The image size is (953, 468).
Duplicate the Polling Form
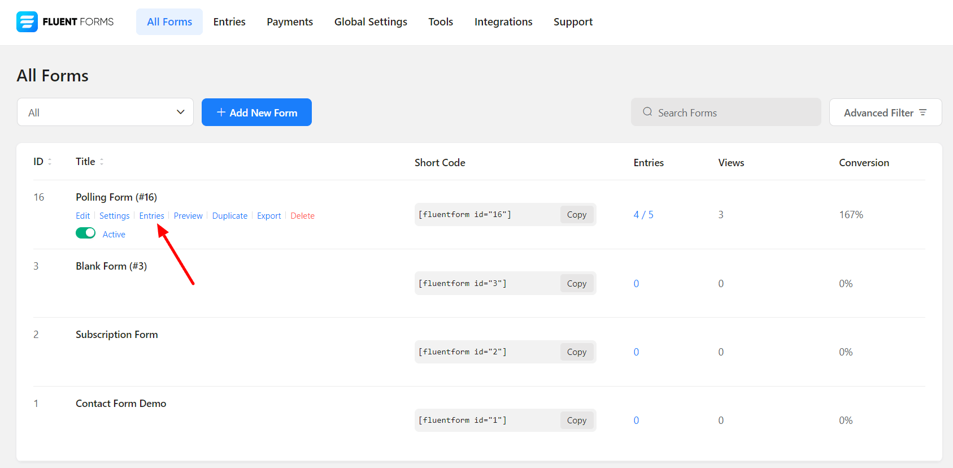[229, 216]
